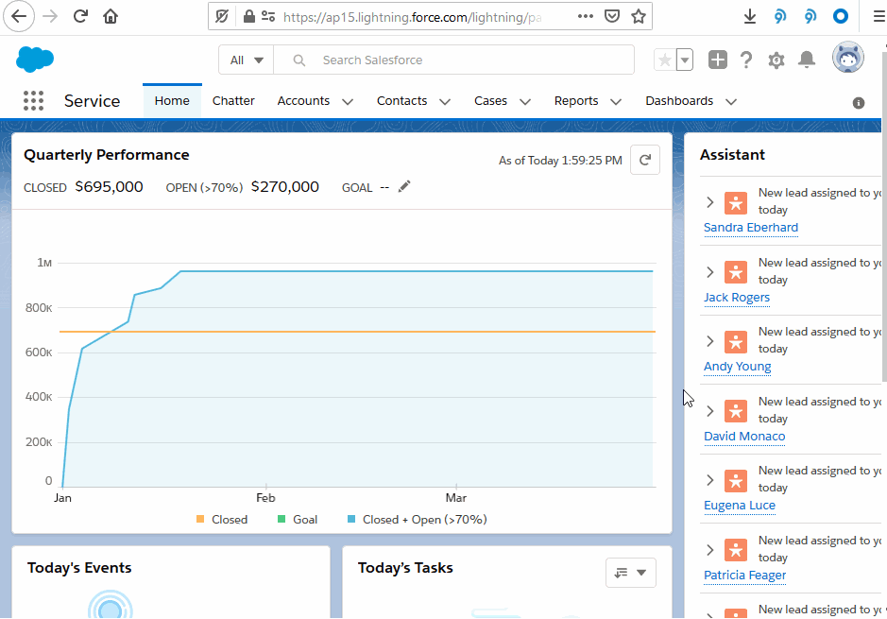The height and width of the screenshot is (619, 887).
Task: Click the lead icon for Andy Young
Action: [x=736, y=342]
